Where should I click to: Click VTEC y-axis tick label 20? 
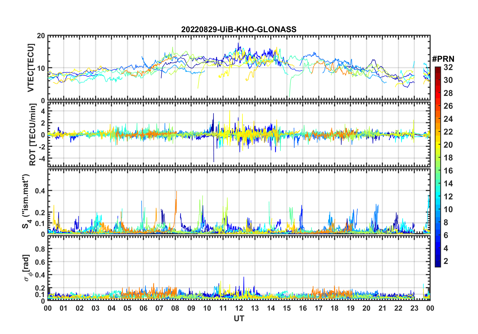coord(41,36)
